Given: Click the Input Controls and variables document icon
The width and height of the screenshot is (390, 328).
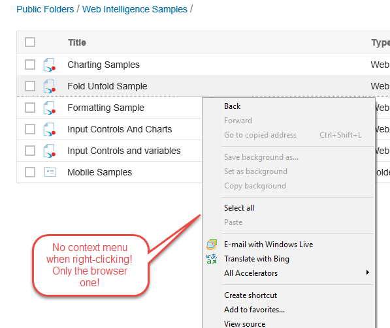Looking at the screenshot, I should tap(50, 151).
